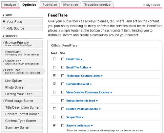Check Site checkbox for Technorati Cosmos Links
The width and height of the screenshot is (164, 133).
(x=63, y=76)
